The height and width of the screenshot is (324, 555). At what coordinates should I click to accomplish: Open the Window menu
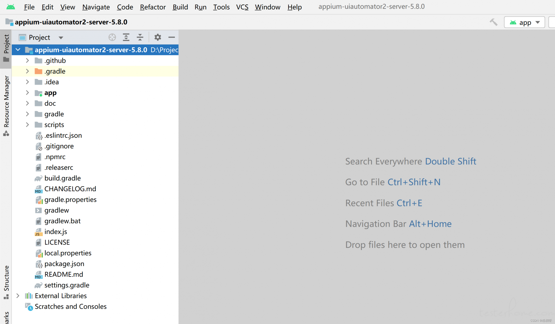click(x=267, y=7)
